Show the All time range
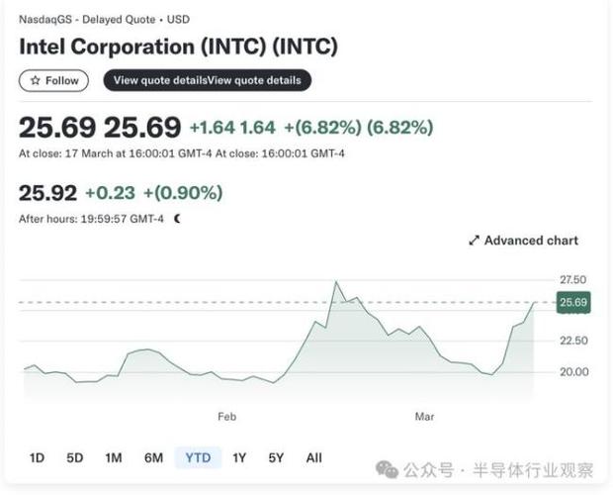Image resolution: width=613 pixels, height=495 pixels. click(313, 457)
